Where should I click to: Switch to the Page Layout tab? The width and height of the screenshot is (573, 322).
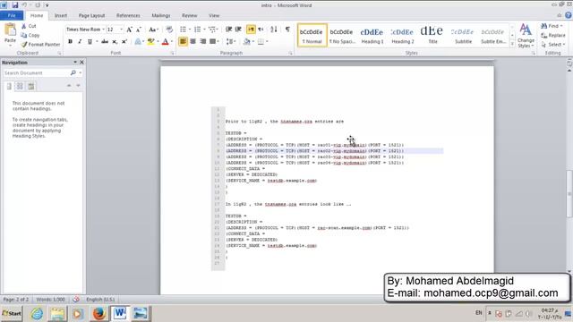(91, 15)
